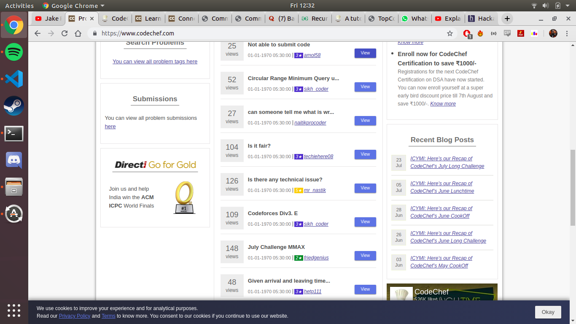Open the curly-braces JSON extension icon
This screenshot has width=576, height=324.
[494, 33]
